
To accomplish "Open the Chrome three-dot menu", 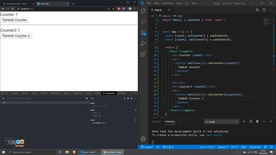I will pyautogui.click(x=135, y=9).
